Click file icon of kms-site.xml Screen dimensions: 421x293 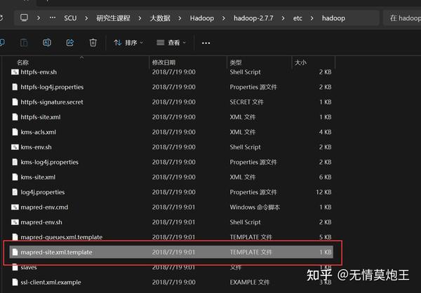(x=15, y=177)
